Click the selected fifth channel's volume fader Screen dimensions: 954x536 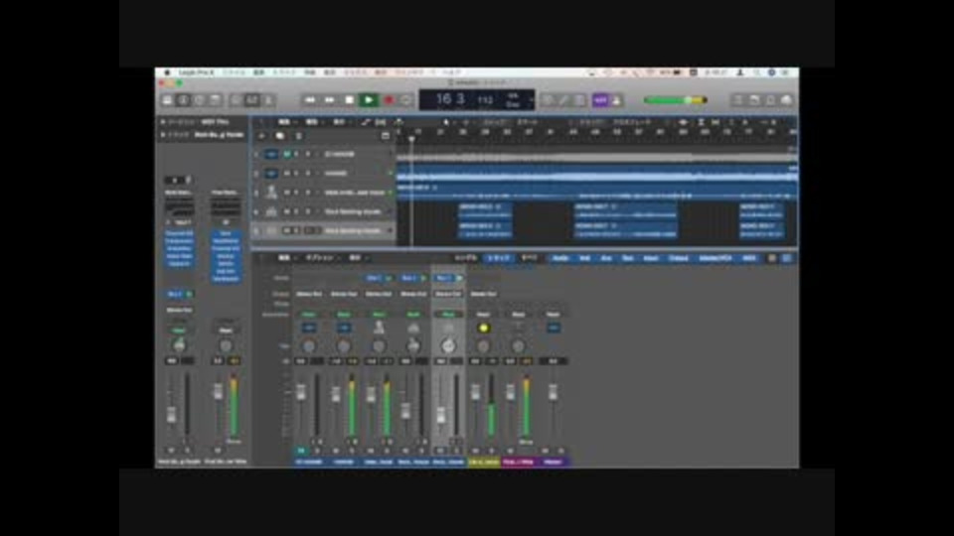point(441,415)
